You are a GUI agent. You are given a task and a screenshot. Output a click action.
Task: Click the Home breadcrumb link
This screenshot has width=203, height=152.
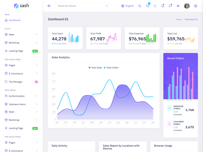pyautogui.click(x=178, y=19)
